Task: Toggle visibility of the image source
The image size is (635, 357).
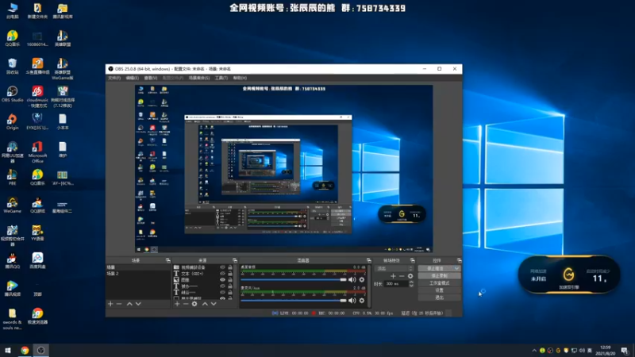Action: coord(222,280)
